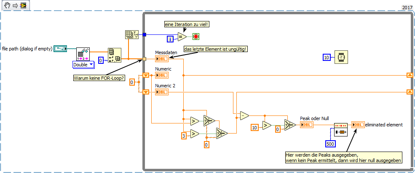The width and height of the screenshot is (415, 173).
Task: Click the blue 0 index constant beside Index Array
Action: pos(101,60)
